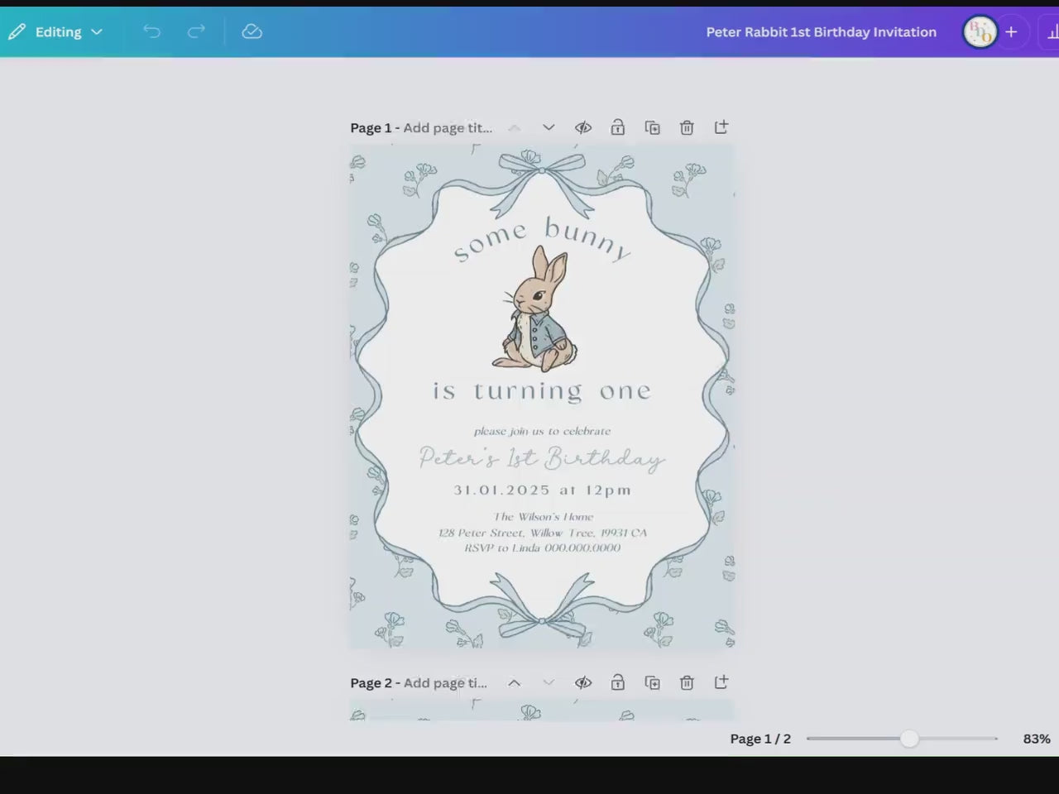This screenshot has height=794, width=1059.
Task: Select the 'RSVP to Linda' text line
Action: click(542, 548)
